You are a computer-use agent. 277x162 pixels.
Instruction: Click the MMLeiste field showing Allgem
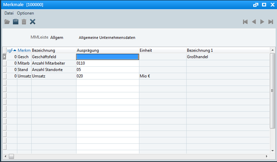click(57, 38)
